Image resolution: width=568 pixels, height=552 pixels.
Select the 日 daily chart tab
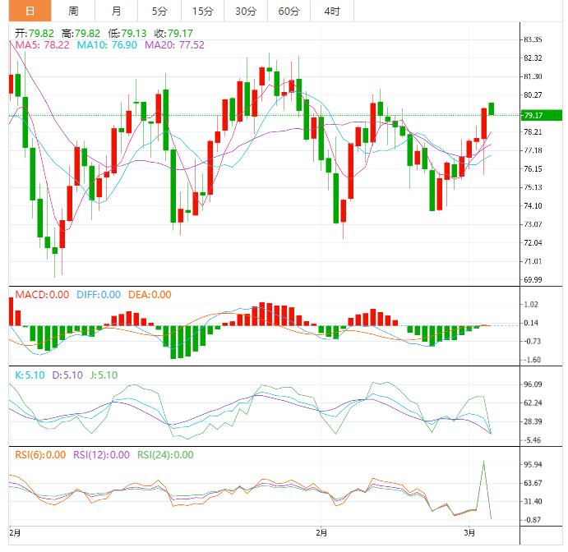[x=30, y=11]
